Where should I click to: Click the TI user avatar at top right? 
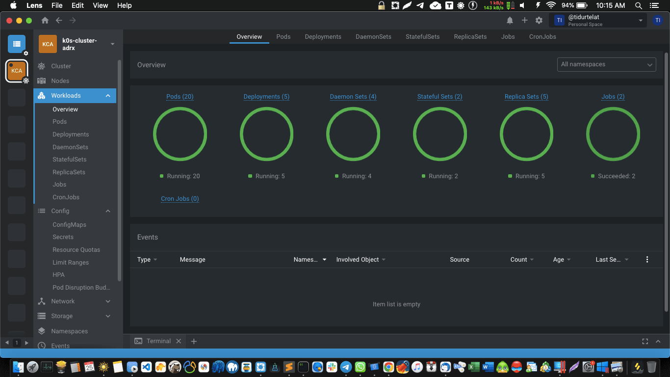click(x=658, y=20)
